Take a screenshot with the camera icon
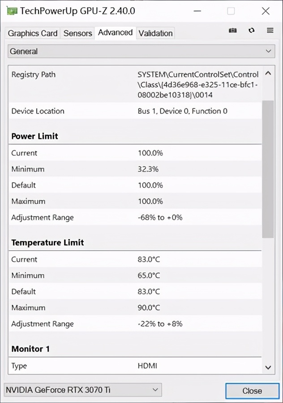This screenshot has height=403, width=283. point(233,30)
